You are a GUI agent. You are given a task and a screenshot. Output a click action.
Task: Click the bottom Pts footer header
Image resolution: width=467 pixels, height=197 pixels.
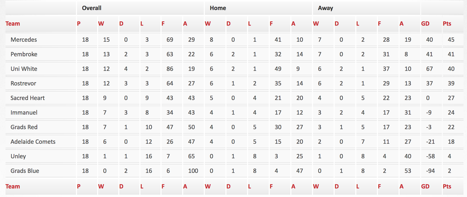(447, 186)
